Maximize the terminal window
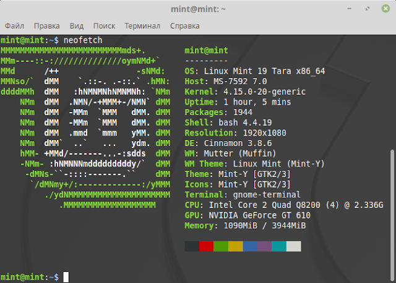Viewport: 396px width, 283px height. (x=368, y=9)
